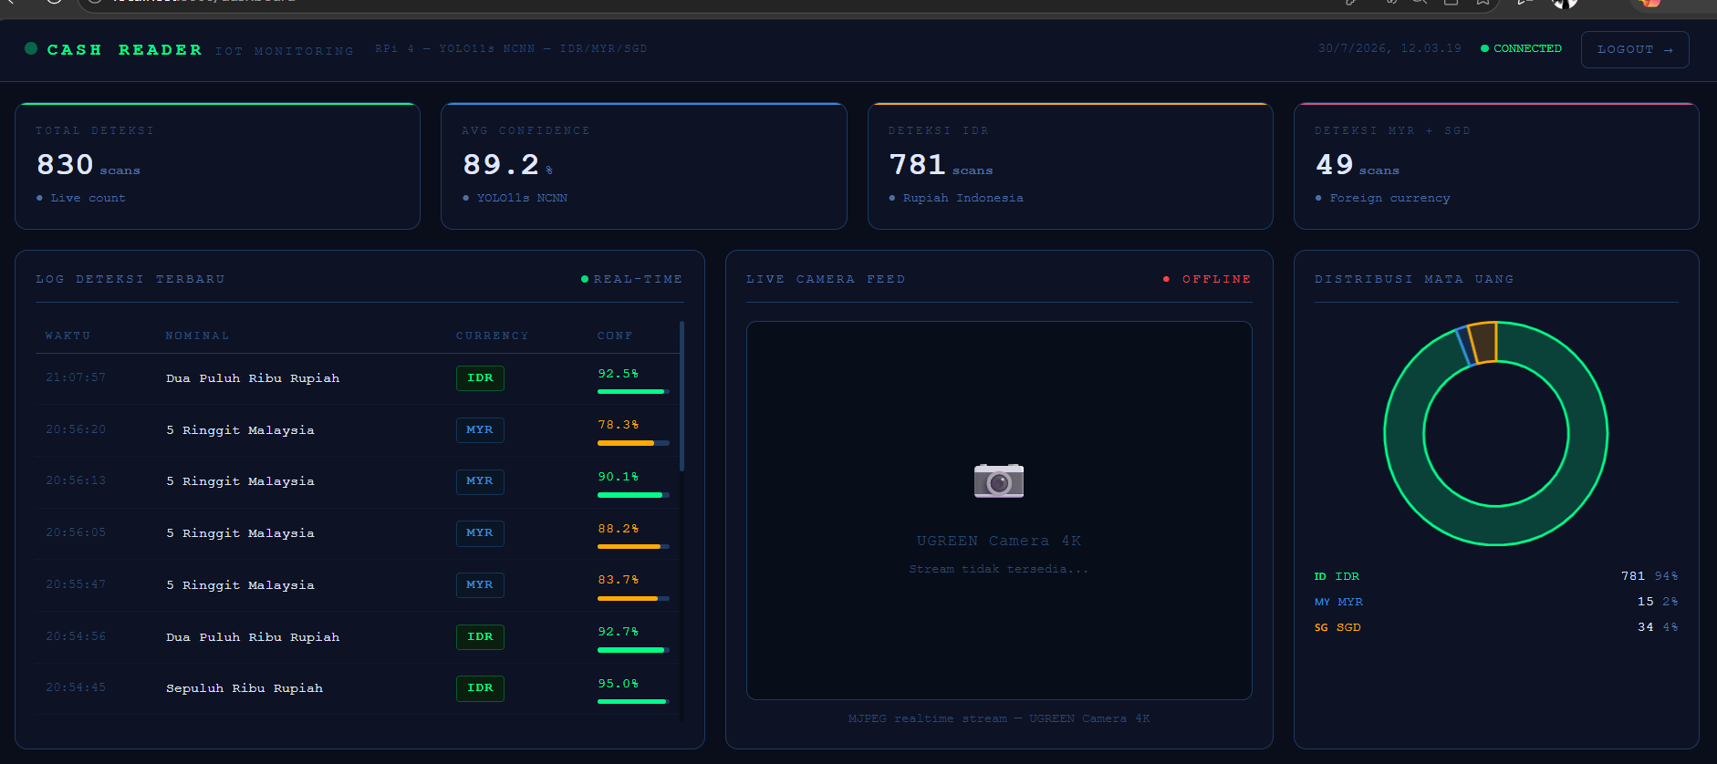The height and width of the screenshot is (764, 1717).
Task: Click the 90.1% confidence bar
Action: point(633,495)
